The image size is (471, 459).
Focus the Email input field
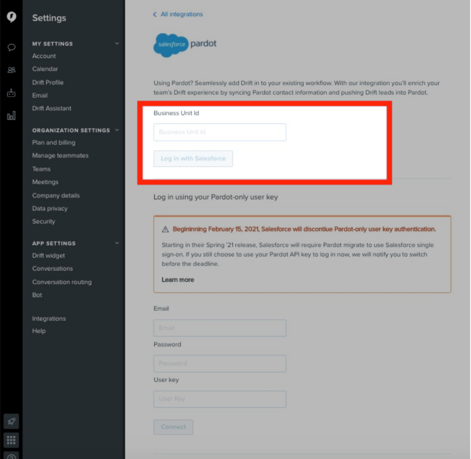pyautogui.click(x=220, y=328)
